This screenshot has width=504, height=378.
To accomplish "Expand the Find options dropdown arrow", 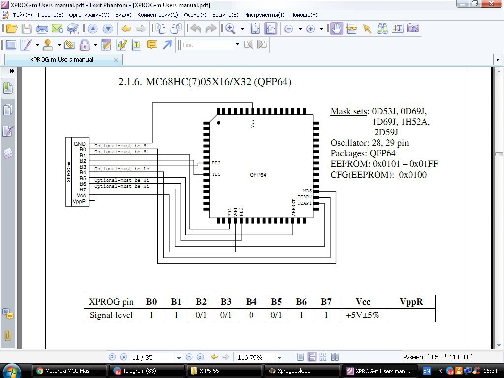I will click(x=237, y=45).
